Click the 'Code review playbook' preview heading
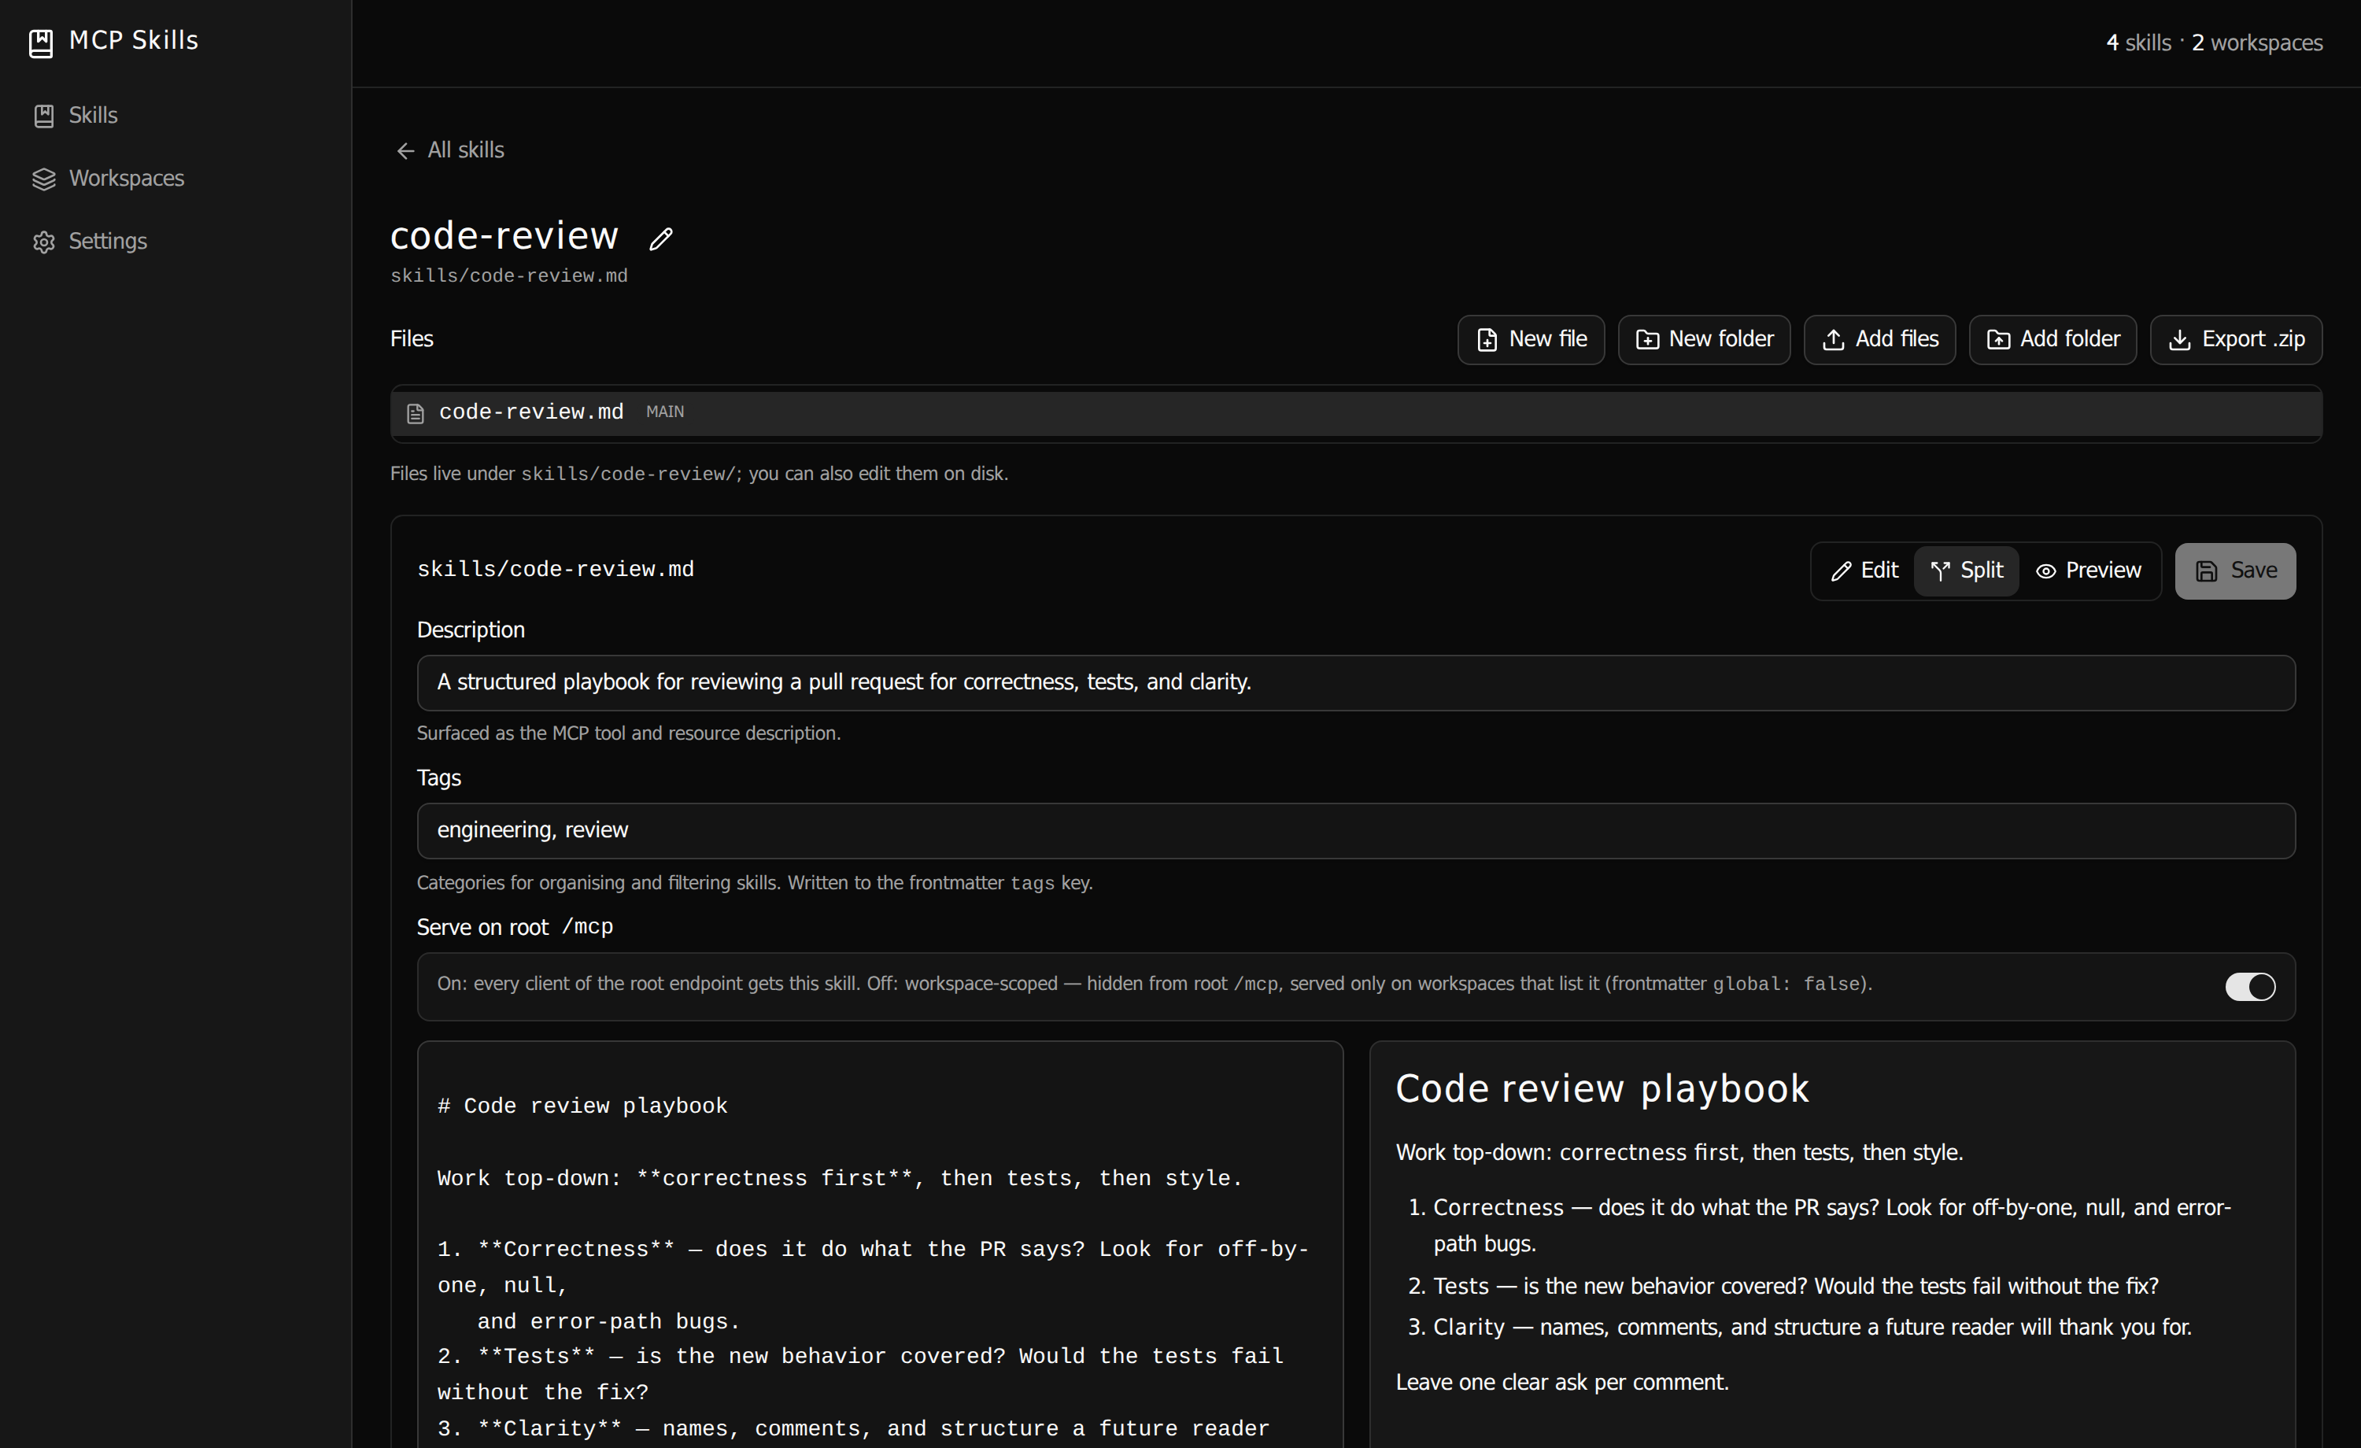This screenshot has width=2361, height=1448. click(x=1602, y=1088)
